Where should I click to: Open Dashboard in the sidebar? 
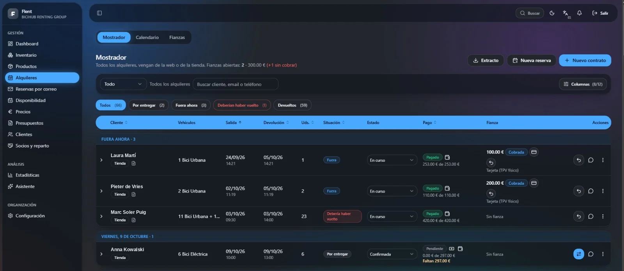[42, 44]
